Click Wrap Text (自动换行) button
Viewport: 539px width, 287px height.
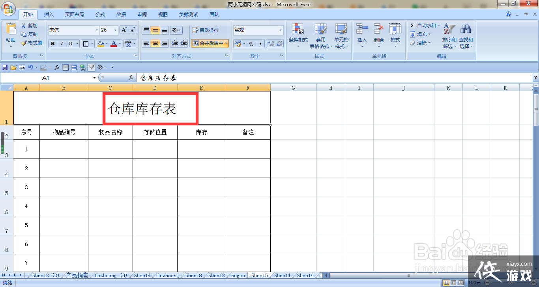(205, 30)
